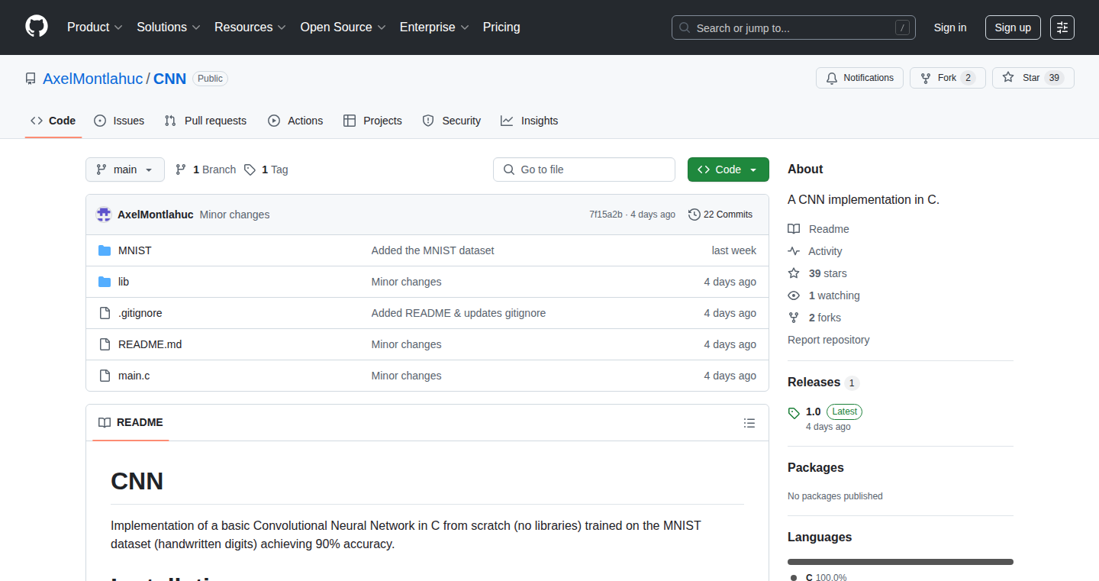Click the GitHub logo icon
This screenshot has height=581, width=1099.
tap(37, 27)
